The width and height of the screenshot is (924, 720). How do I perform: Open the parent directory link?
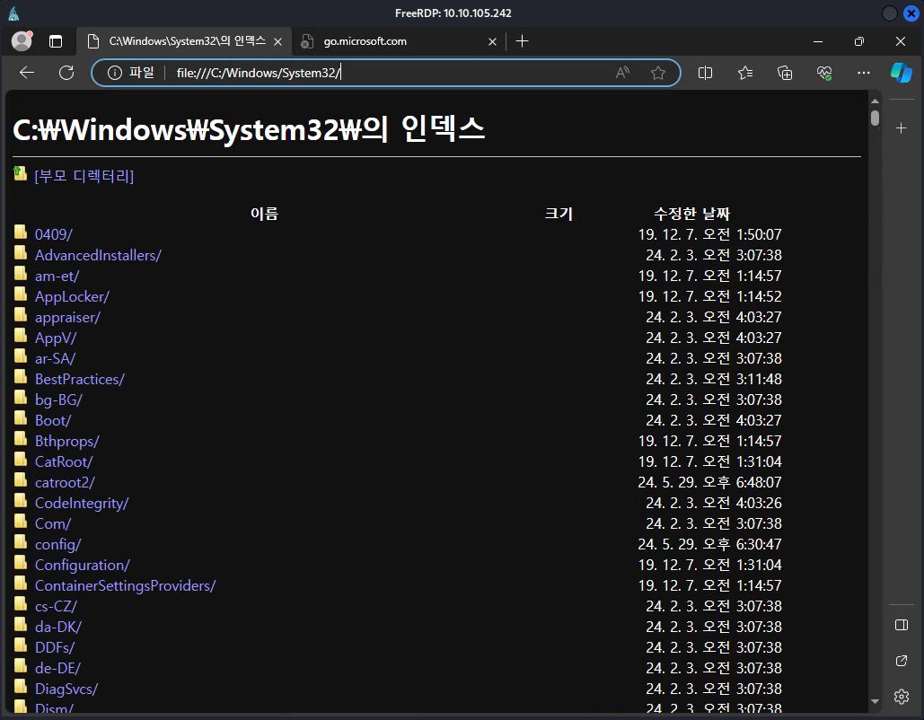[x=84, y=176]
